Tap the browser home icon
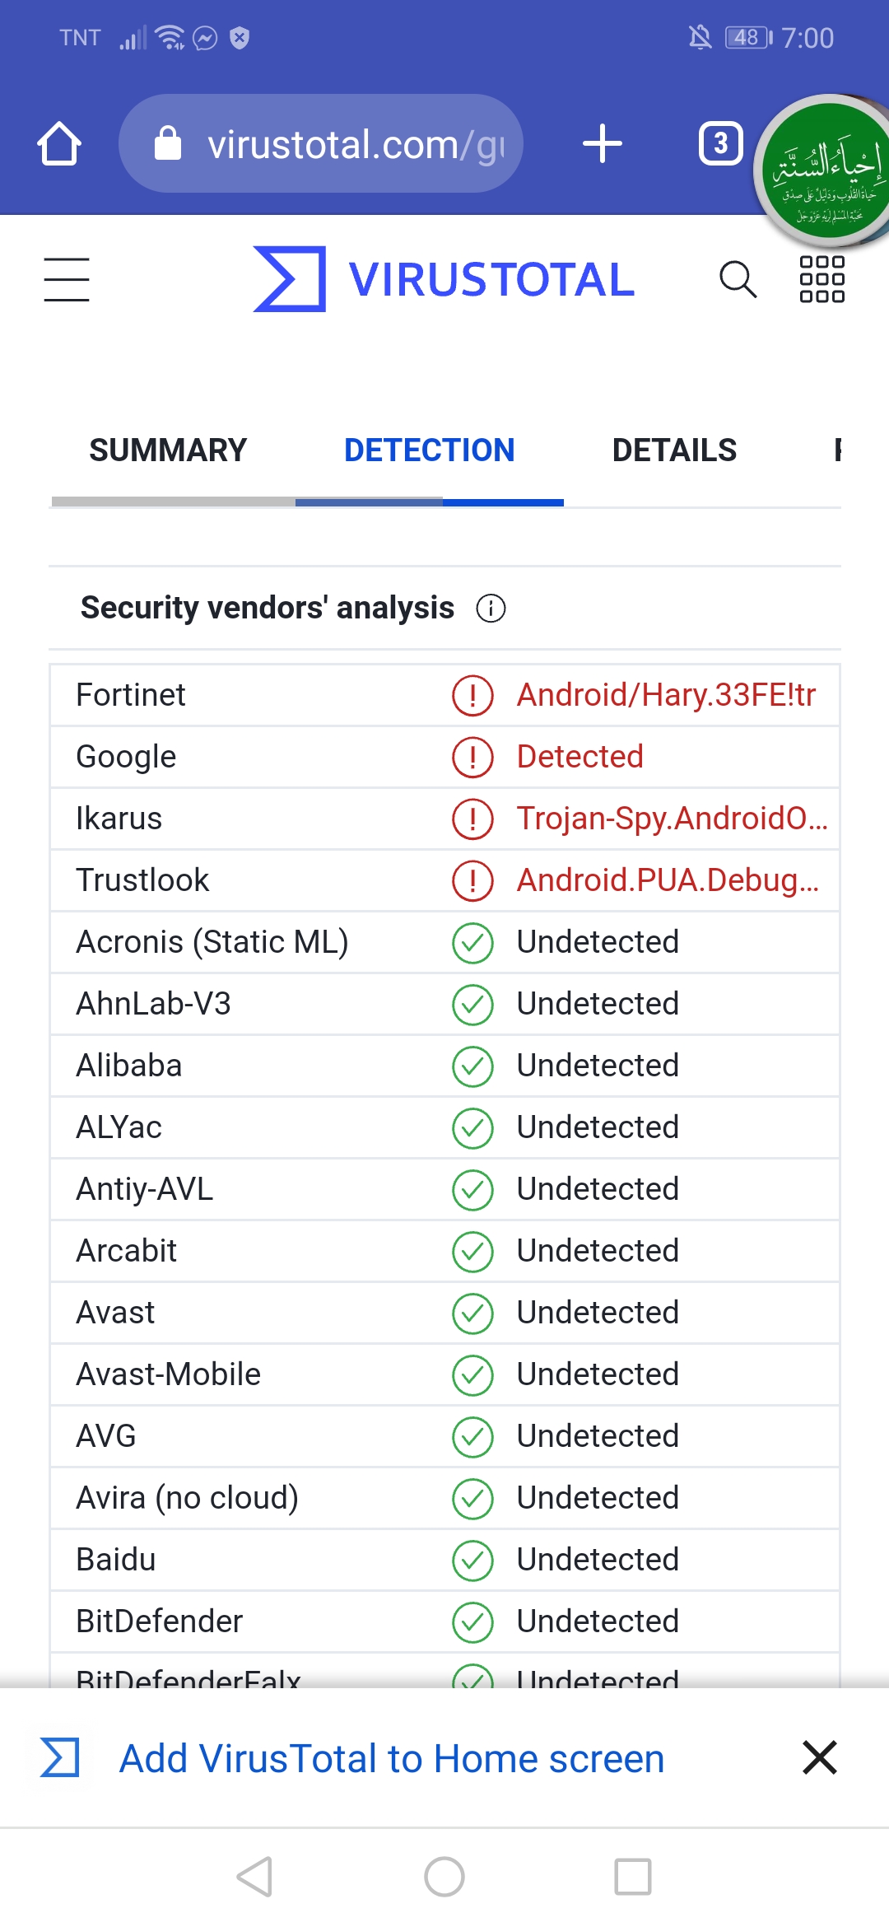This screenshot has width=889, height=1927. click(x=59, y=144)
